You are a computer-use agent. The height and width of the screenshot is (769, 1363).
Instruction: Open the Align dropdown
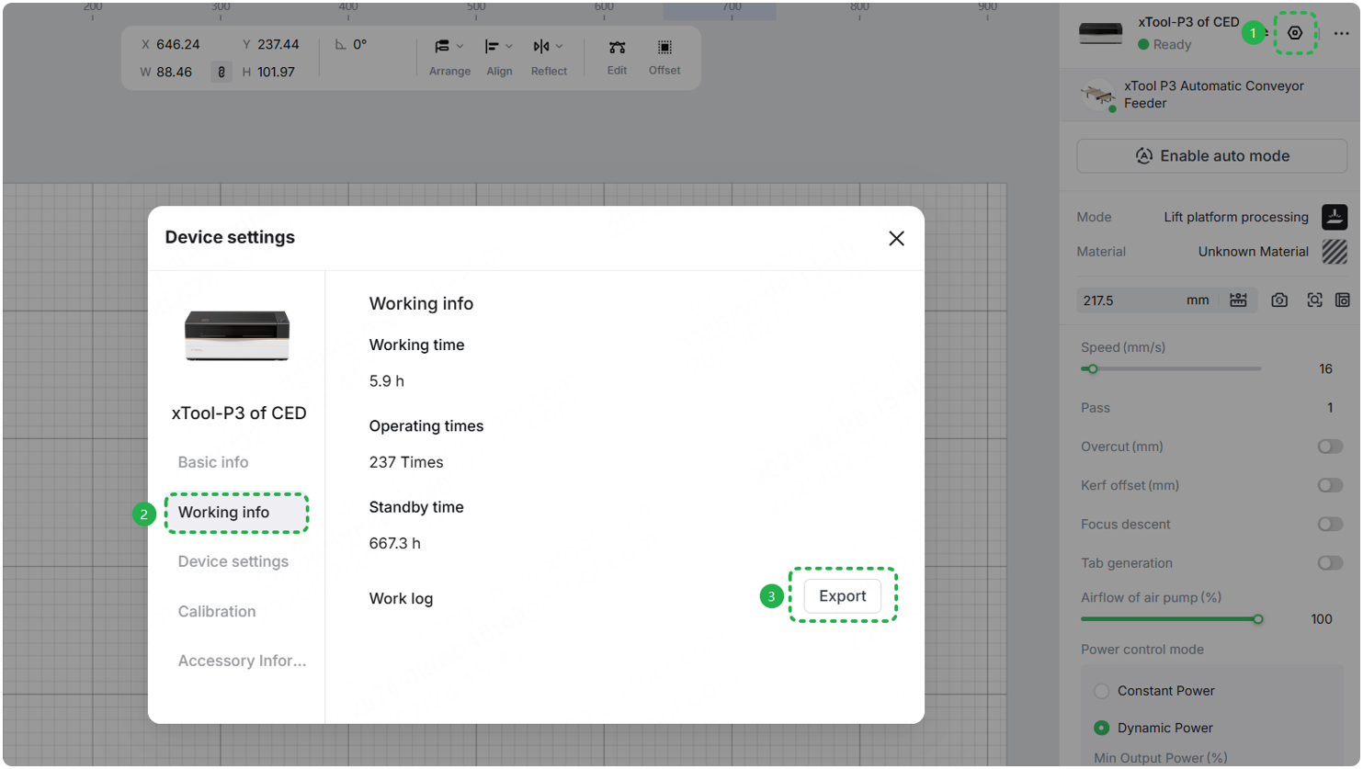click(499, 57)
